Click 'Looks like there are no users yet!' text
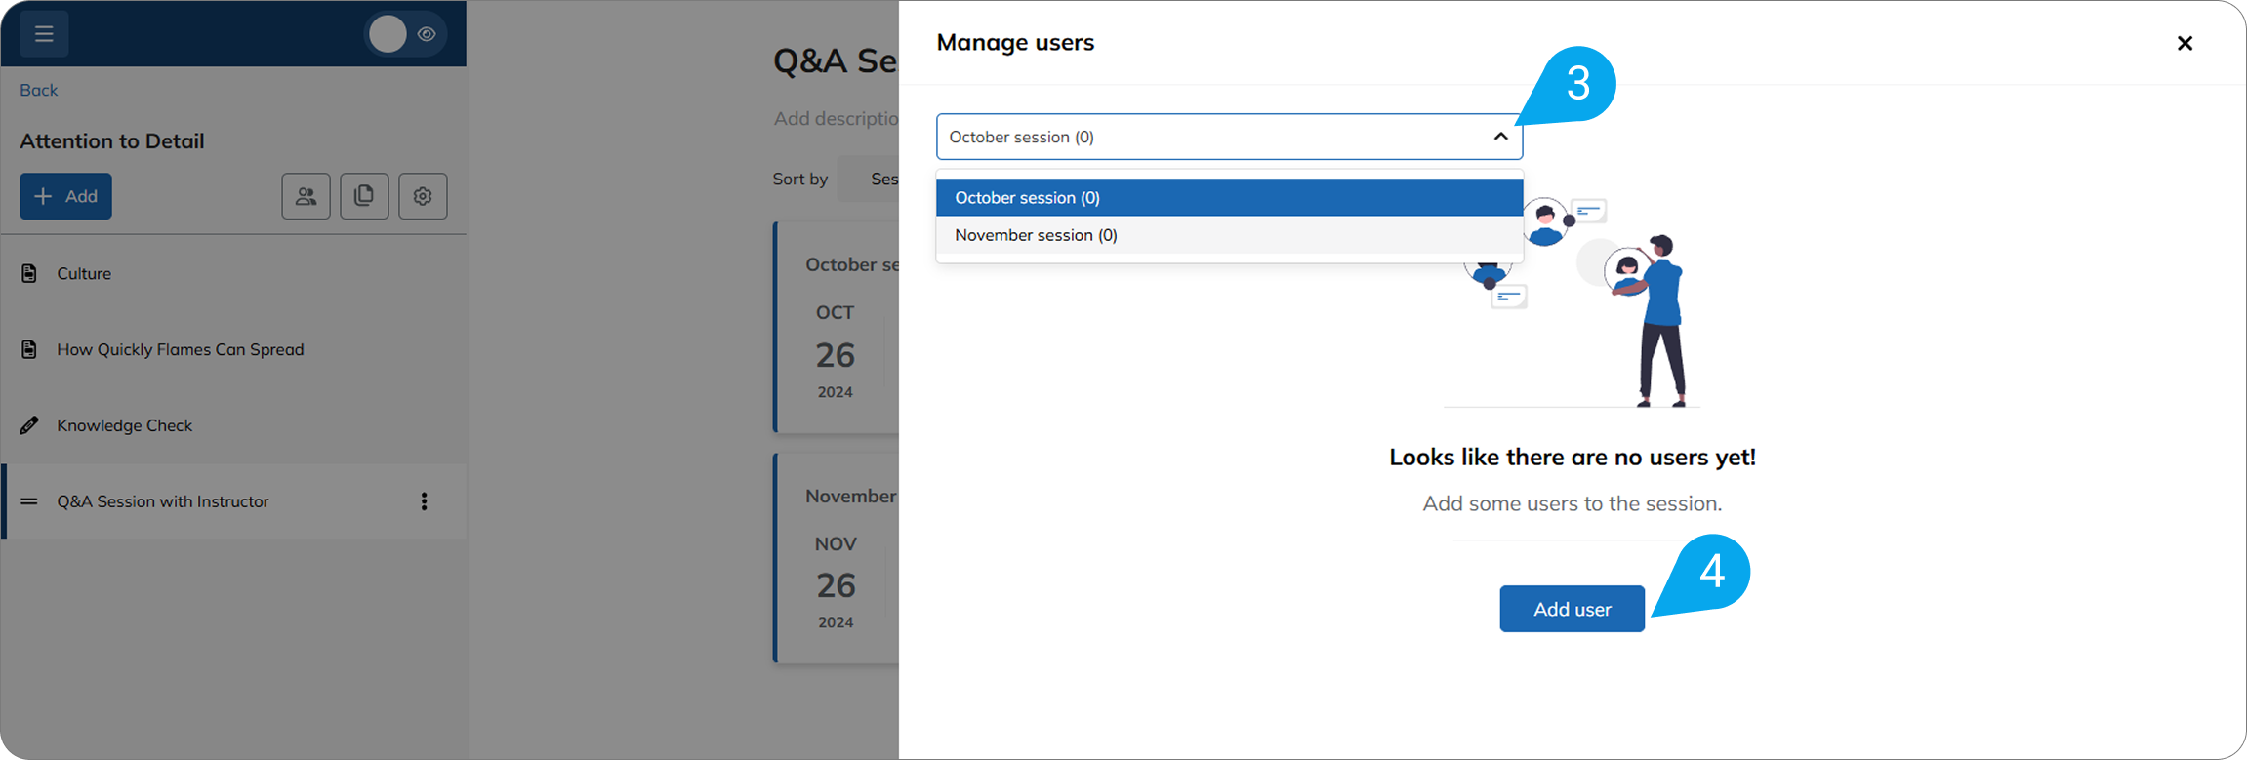The width and height of the screenshot is (2247, 760). pyautogui.click(x=1572, y=457)
